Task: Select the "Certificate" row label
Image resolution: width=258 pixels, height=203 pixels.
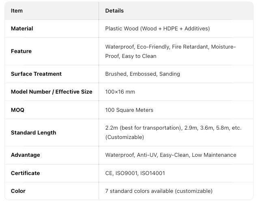Action: (x=25, y=173)
